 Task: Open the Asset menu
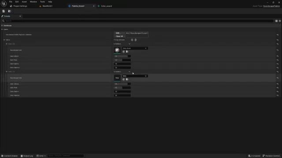click(x=24, y=2)
